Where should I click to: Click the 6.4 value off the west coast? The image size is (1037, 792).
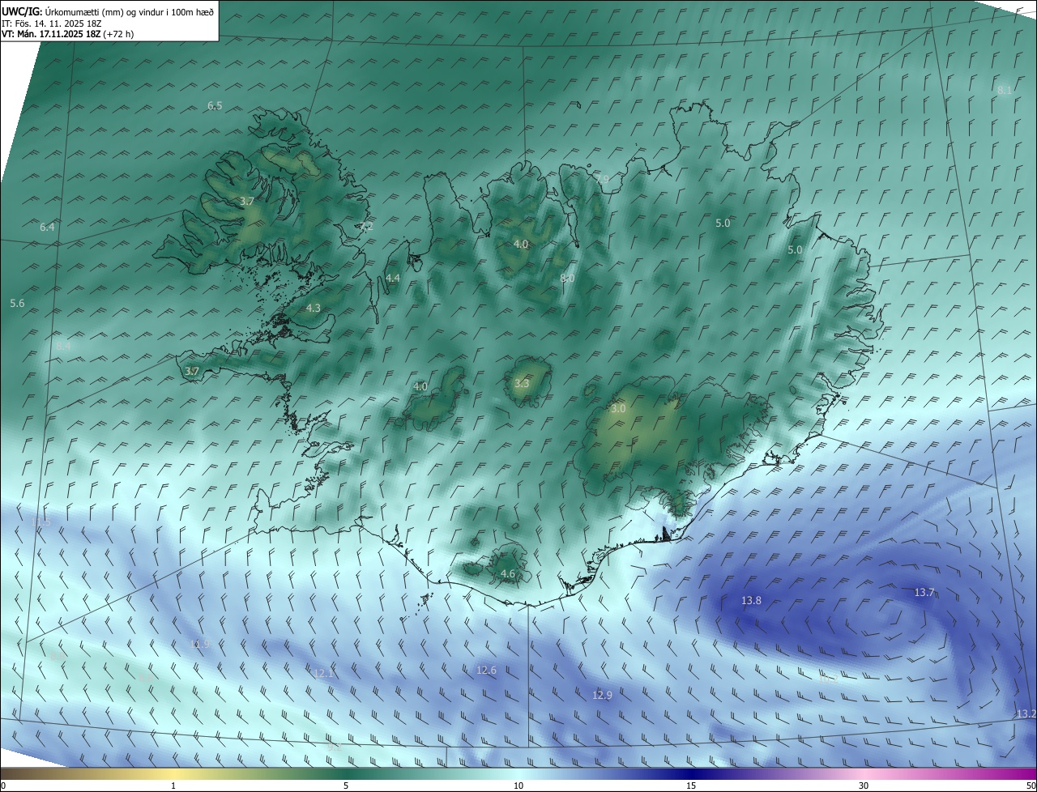[47, 228]
